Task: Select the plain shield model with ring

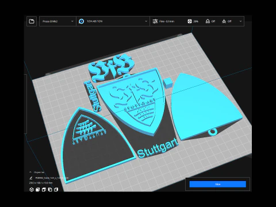Action: point(203,108)
